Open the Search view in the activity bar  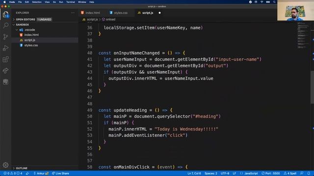coord(5,25)
